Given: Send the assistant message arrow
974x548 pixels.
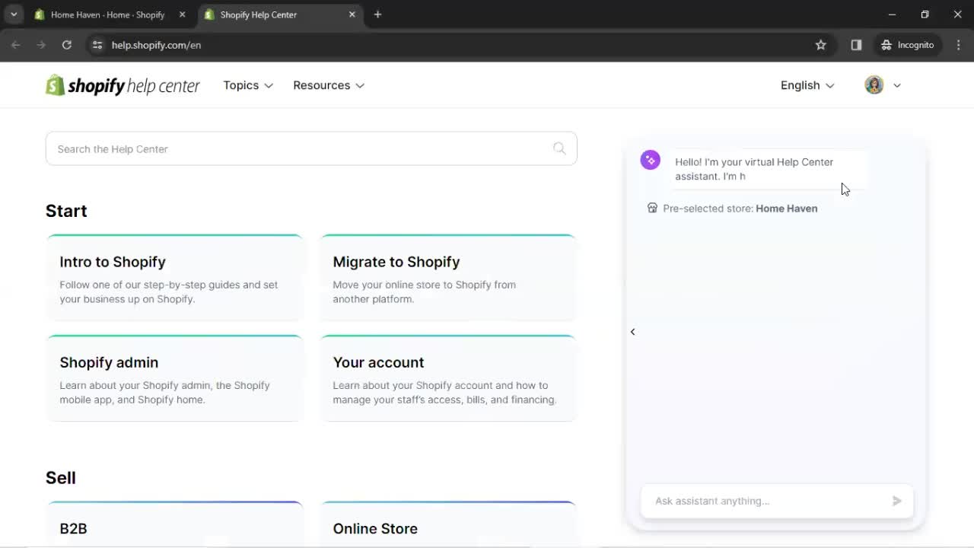Looking at the screenshot, I should 896,501.
